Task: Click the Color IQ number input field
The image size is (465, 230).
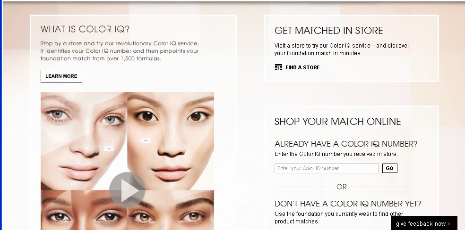Action: click(326, 168)
